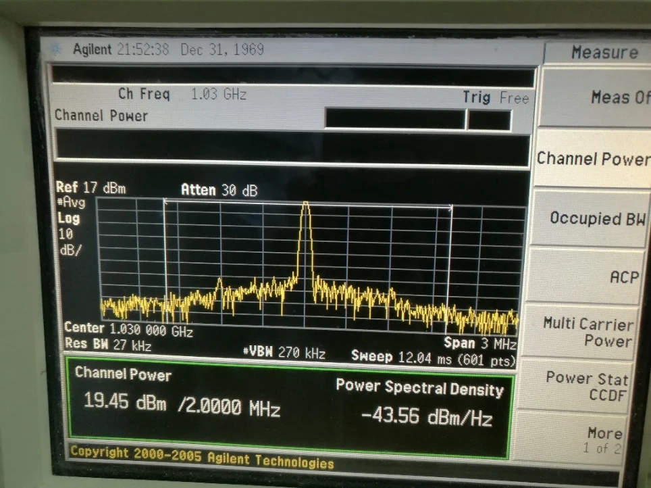Click the right channel integration marker arrow

point(450,208)
